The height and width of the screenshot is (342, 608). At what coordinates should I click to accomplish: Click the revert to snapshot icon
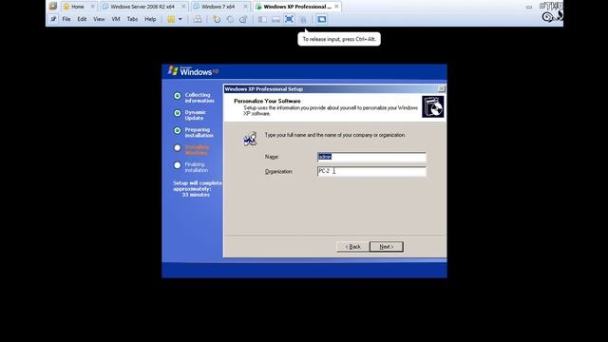[230, 19]
